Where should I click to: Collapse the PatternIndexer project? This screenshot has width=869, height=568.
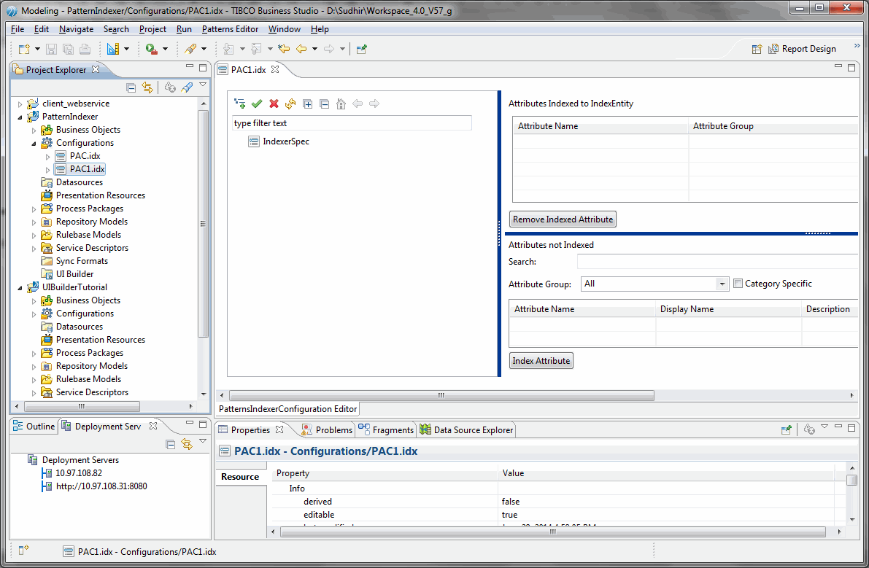[x=20, y=117]
